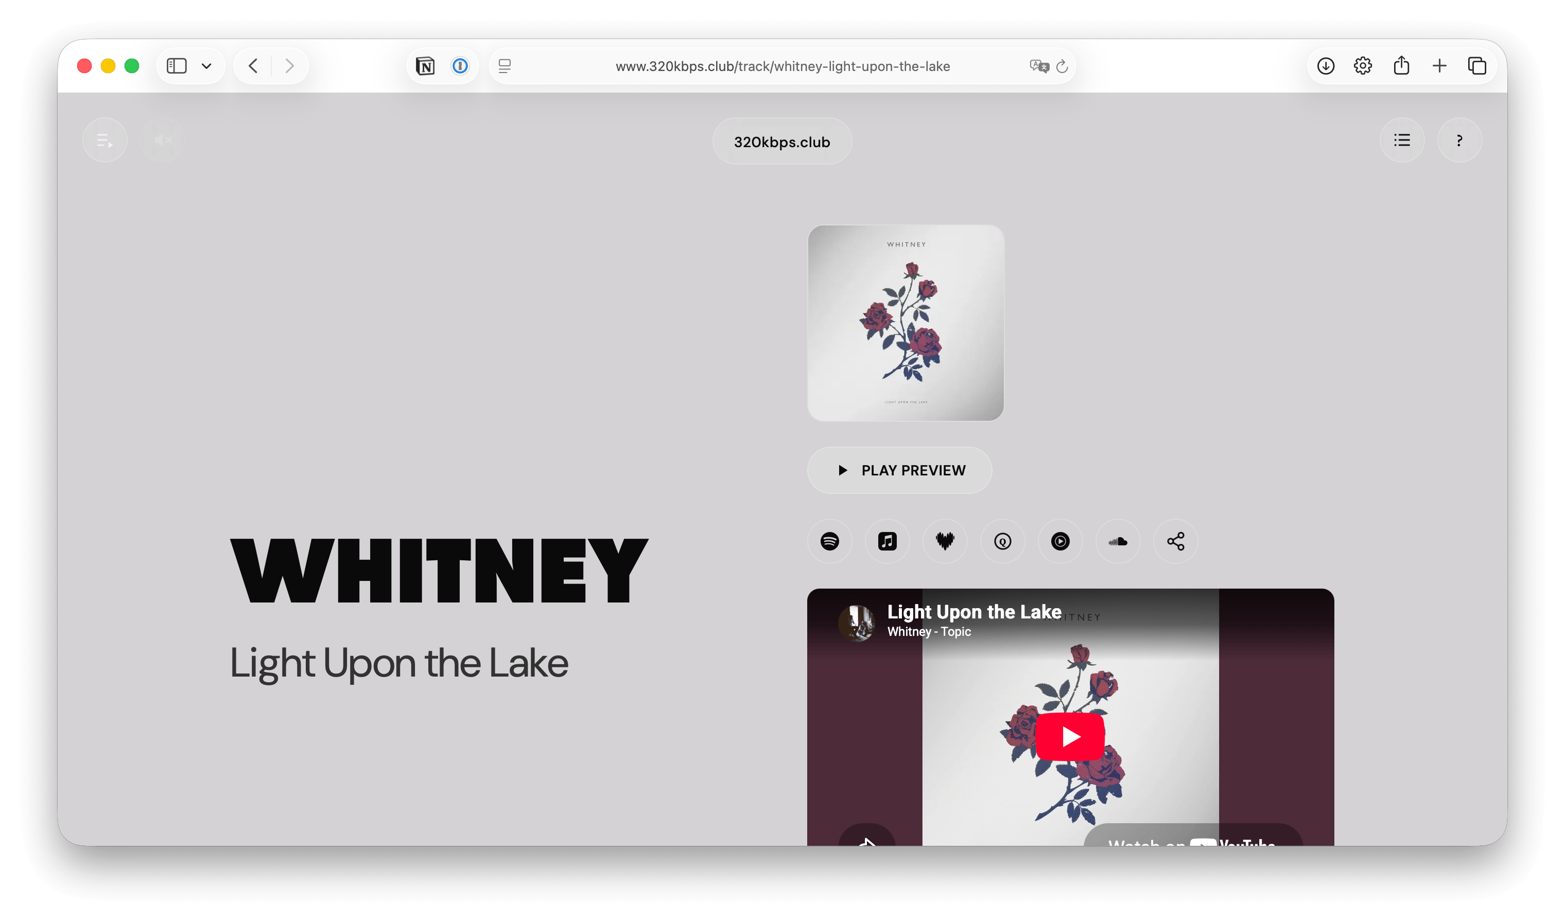Image resolution: width=1565 pixels, height=922 pixels.
Task: Open the Apple Music link icon
Action: [x=887, y=541]
